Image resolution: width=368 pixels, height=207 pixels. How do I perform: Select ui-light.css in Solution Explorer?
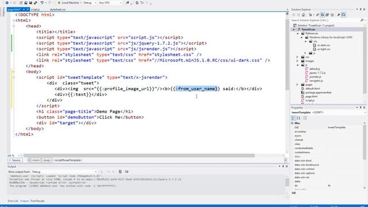coord(323,49)
